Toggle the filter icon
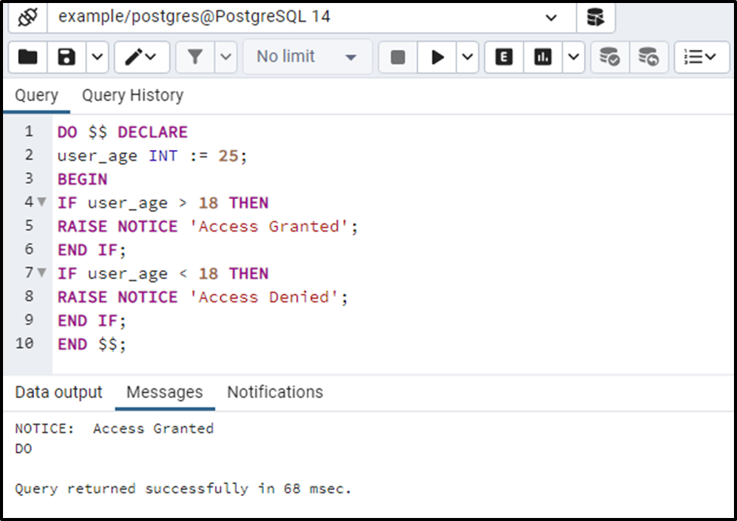The image size is (737, 521). pyautogui.click(x=195, y=57)
